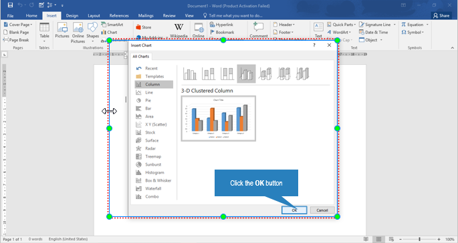Viewport: 458px width, 243px height.
Task: Select the Templates chart category
Action: pos(154,76)
